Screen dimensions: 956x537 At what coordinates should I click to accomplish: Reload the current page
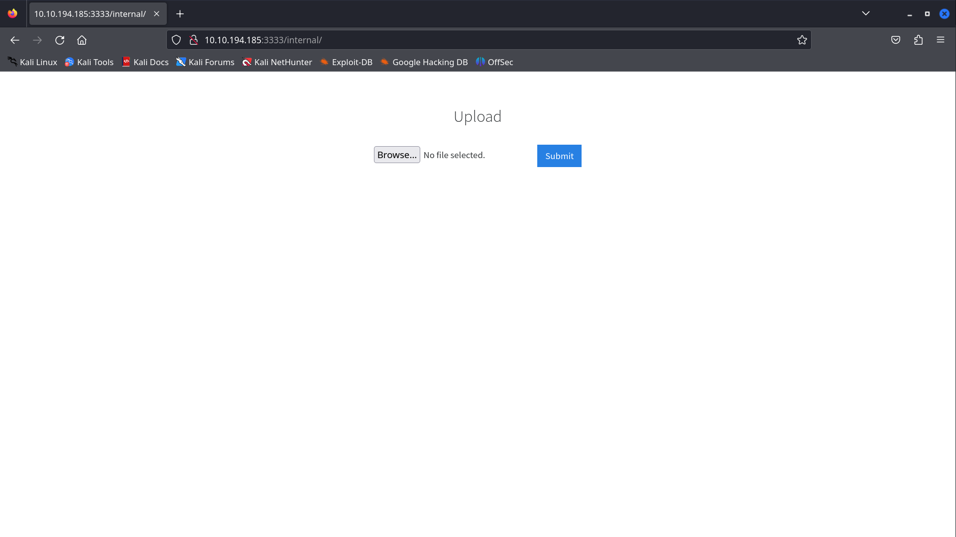point(60,40)
